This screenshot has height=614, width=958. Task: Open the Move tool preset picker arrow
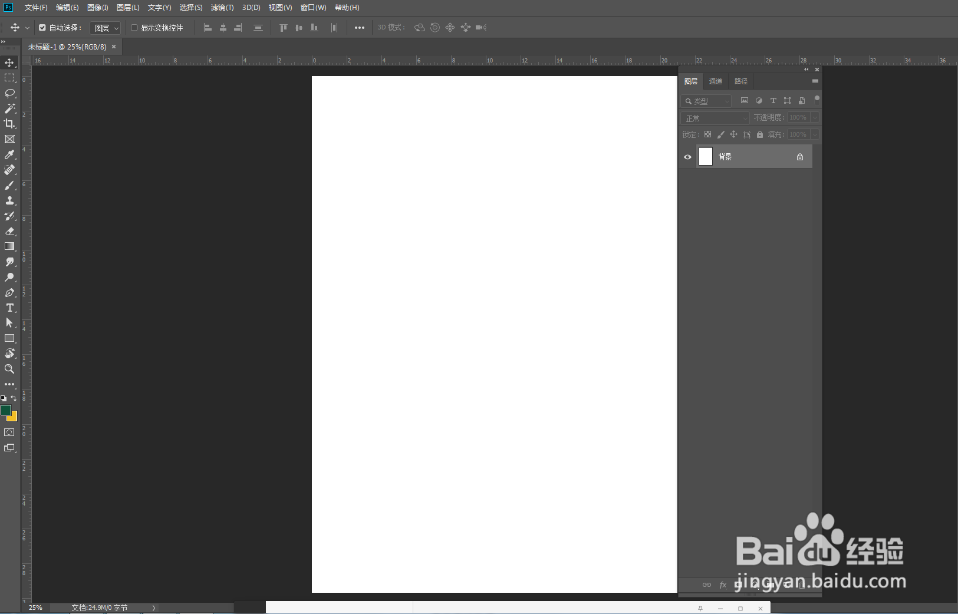27,28
